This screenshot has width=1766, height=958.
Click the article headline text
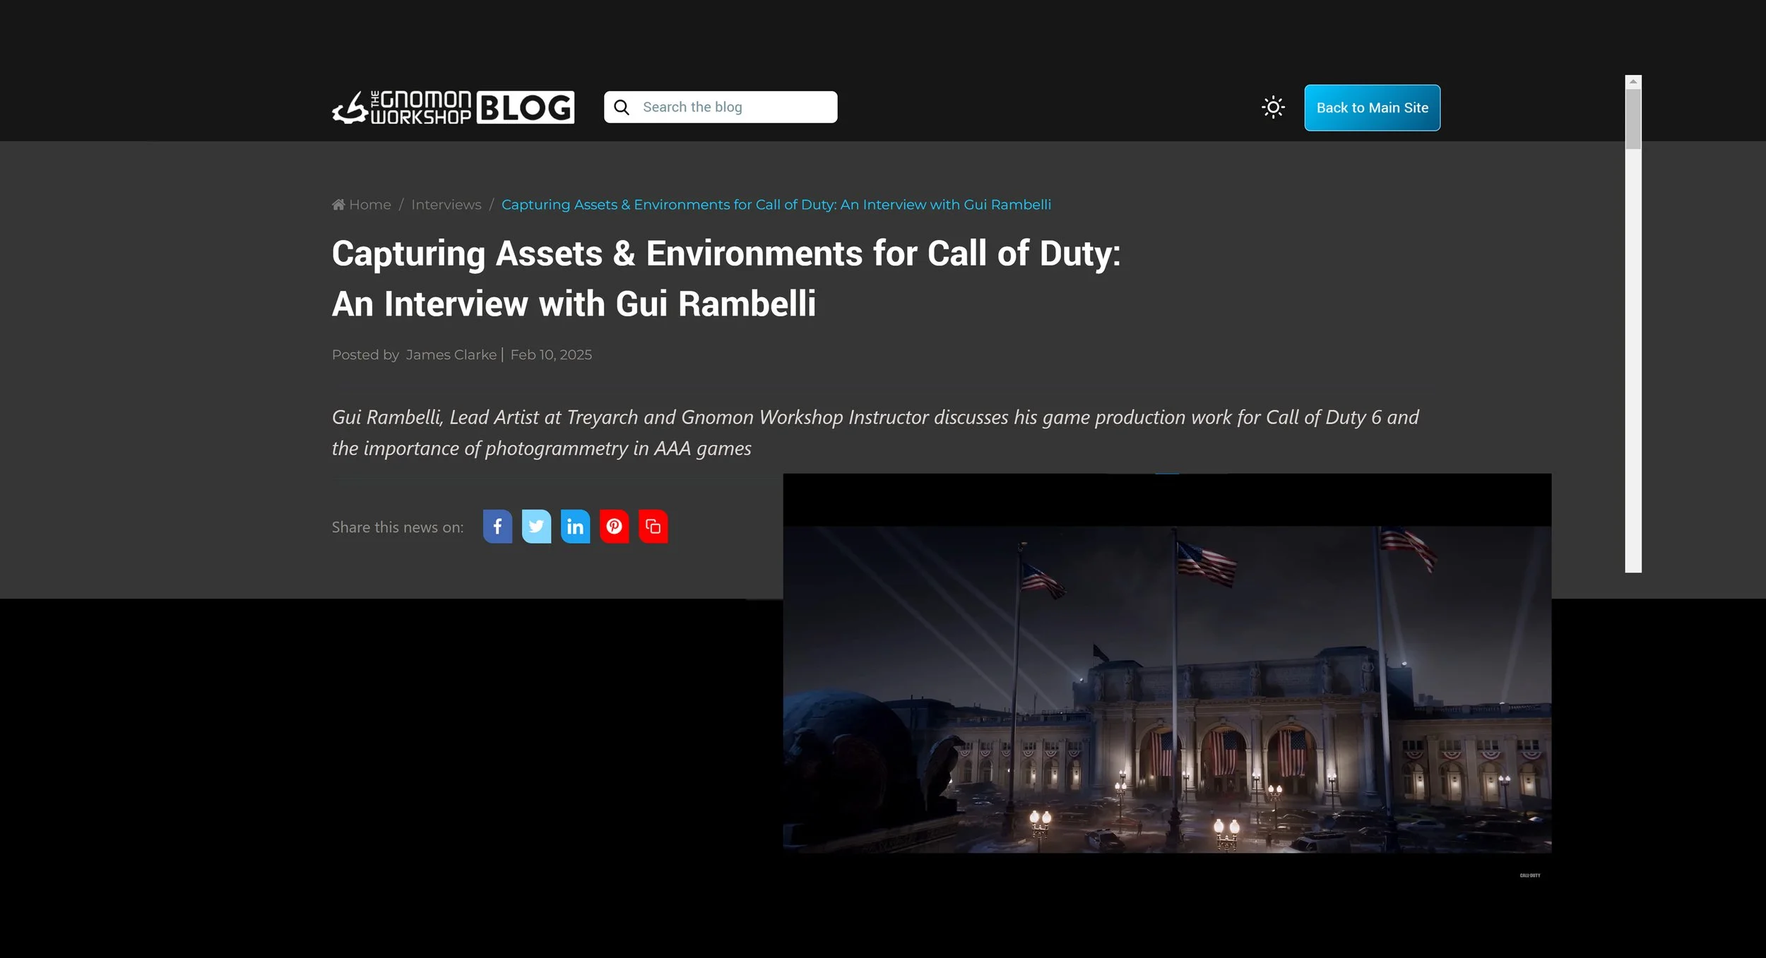[725, 278]
